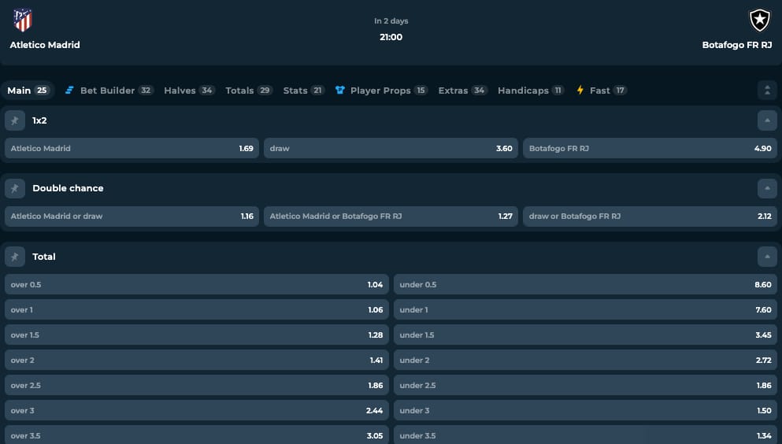782x444 pixels.
Task: Select draw at 3.60 odds
Action: (x=391, y=149)
